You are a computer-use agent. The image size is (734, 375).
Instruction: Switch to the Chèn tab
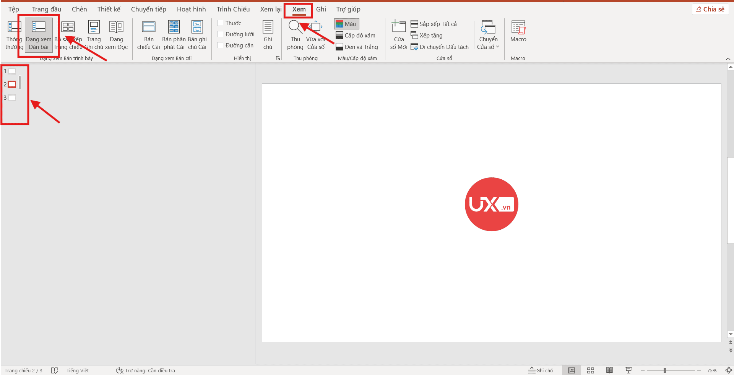tap(79, 9)
